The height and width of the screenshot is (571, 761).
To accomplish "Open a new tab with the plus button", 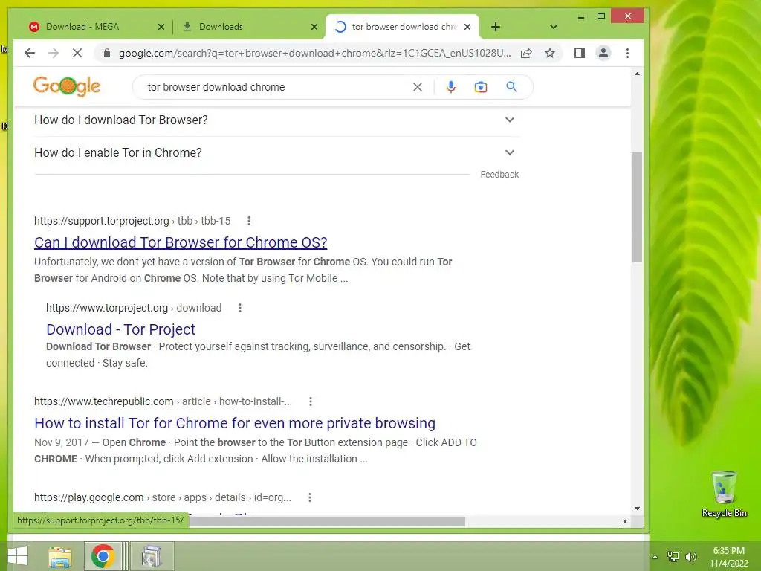I will 496,27.
